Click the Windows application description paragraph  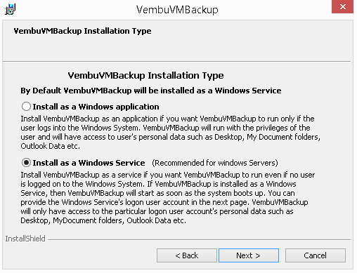point(170,132)
